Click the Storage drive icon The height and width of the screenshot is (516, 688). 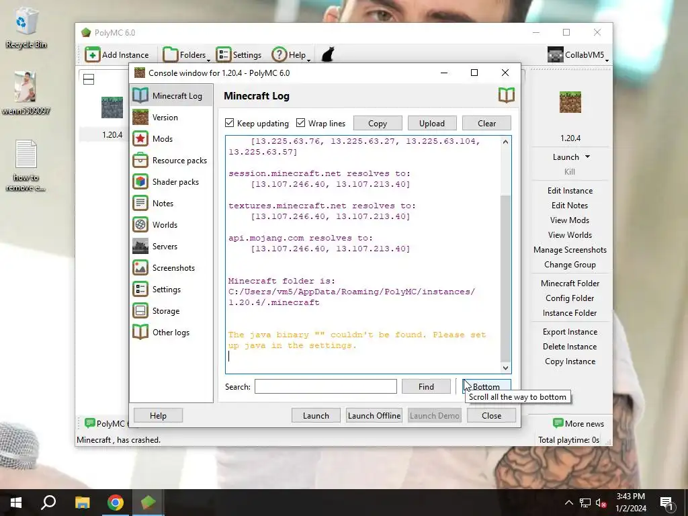point(140,310)
